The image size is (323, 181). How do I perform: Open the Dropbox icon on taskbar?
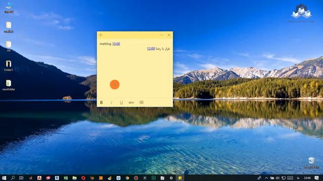[119, 178]
